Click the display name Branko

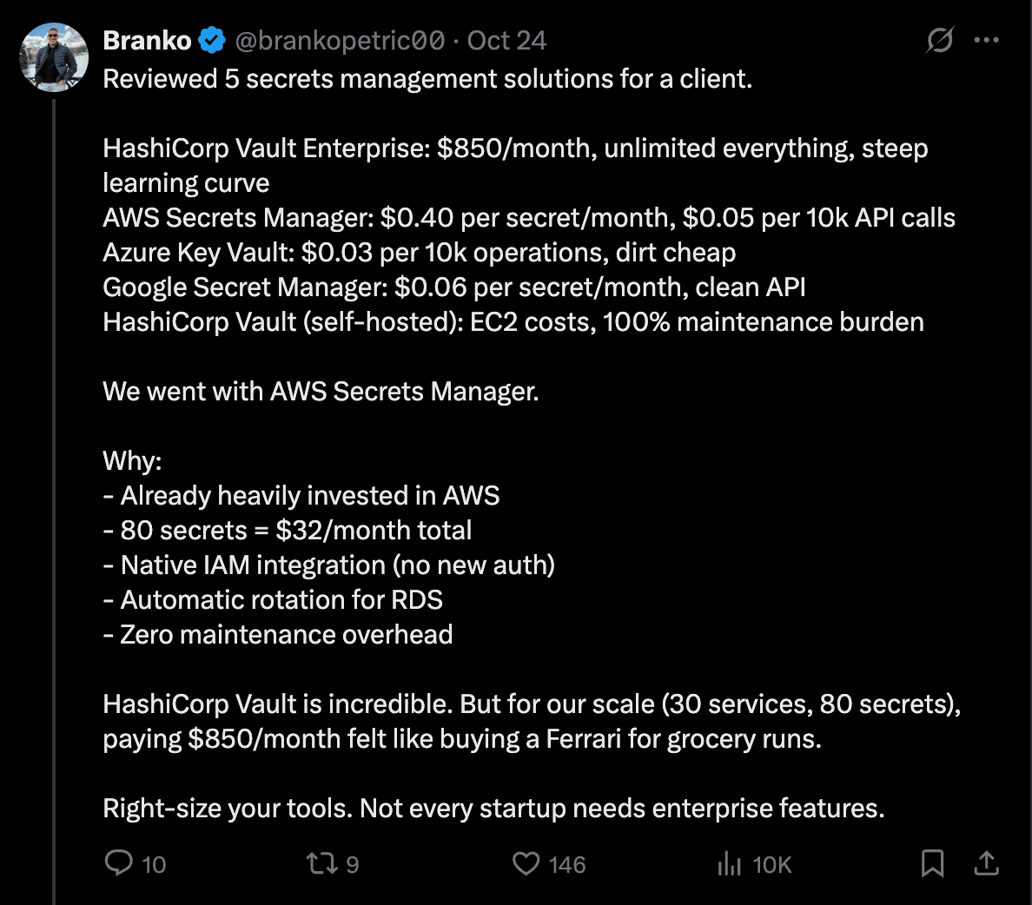147,41
